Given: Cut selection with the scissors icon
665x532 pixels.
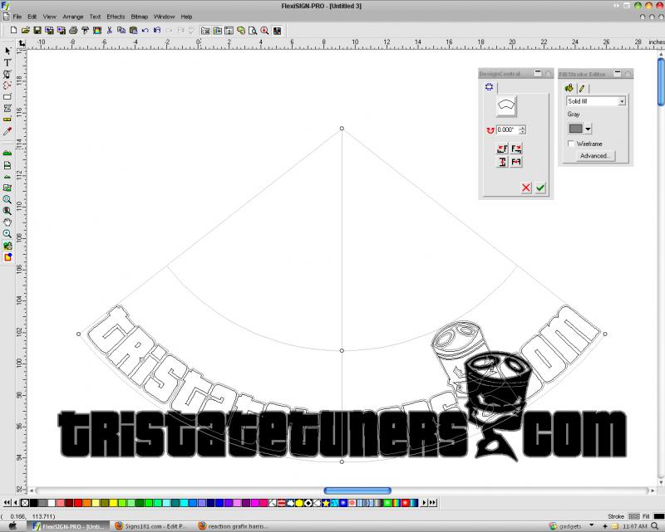Looking at the screenshot, I should (110, 30).
